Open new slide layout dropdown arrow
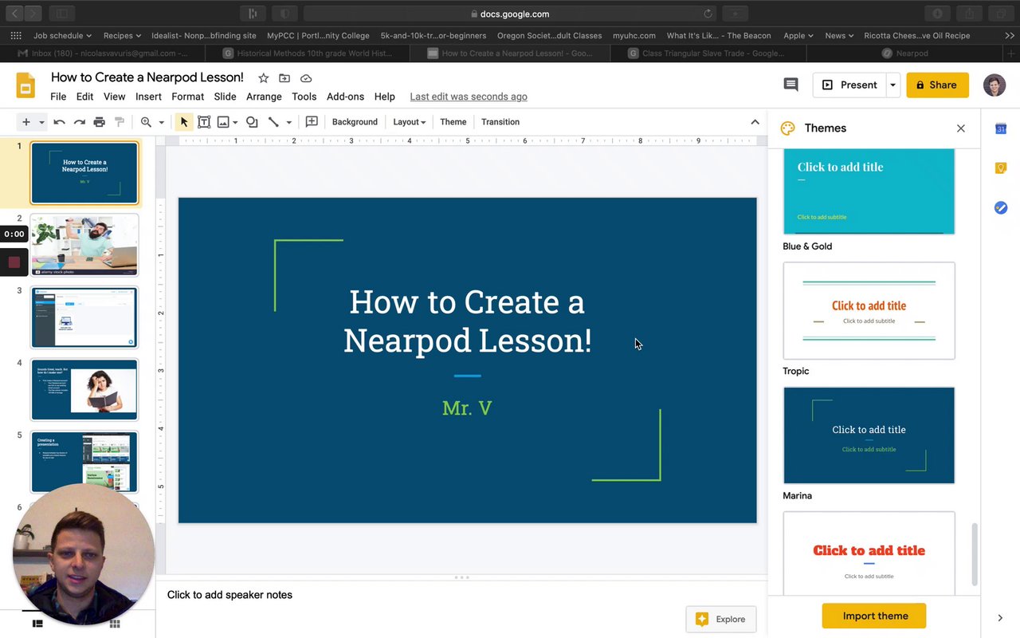Viewport: 1020px width, 638px height. tap(41, 122)
